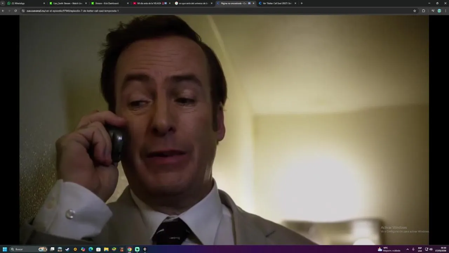Viewport: 449px width, 253px height.
Task: Close the Lian_Sorth Stream tab
Action: (x=86, y=3)
